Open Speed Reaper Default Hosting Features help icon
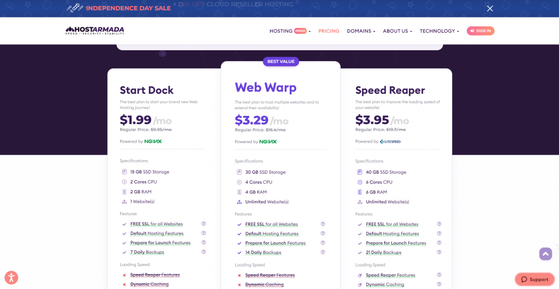The width and height of the screenshot is (559, 289). [439, 233]
